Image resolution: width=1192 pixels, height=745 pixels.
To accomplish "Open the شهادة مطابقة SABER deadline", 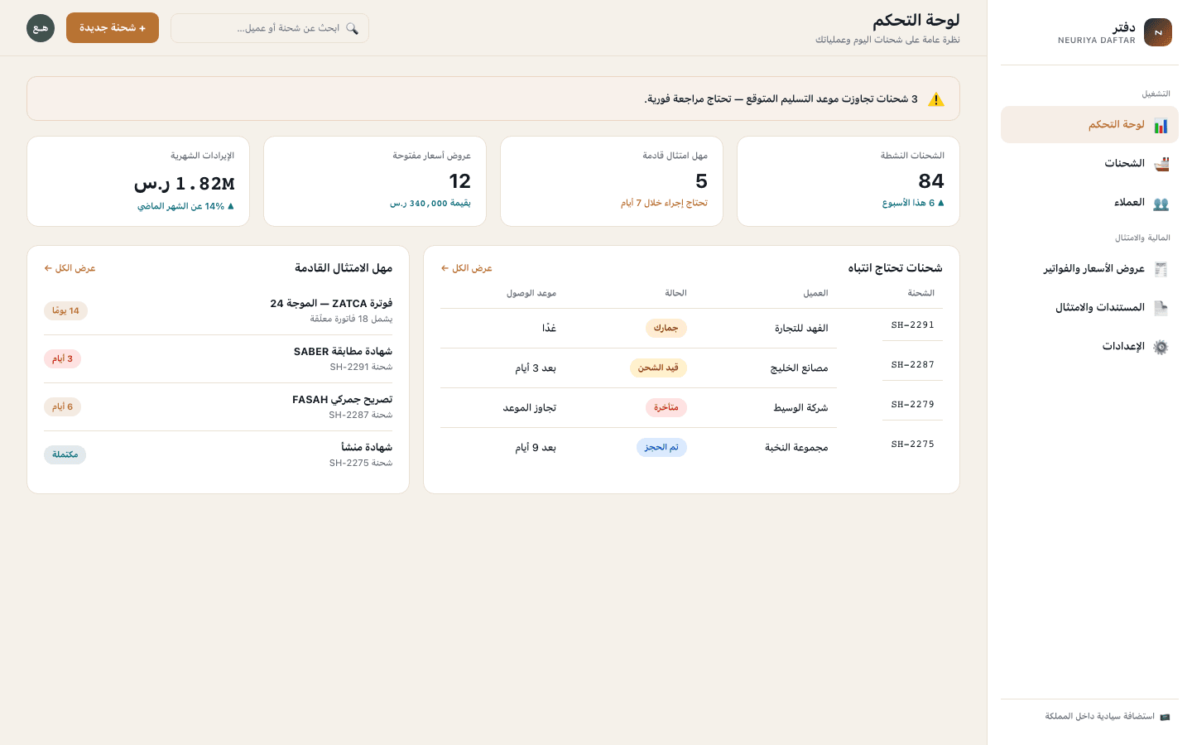I will click(219, 358).
